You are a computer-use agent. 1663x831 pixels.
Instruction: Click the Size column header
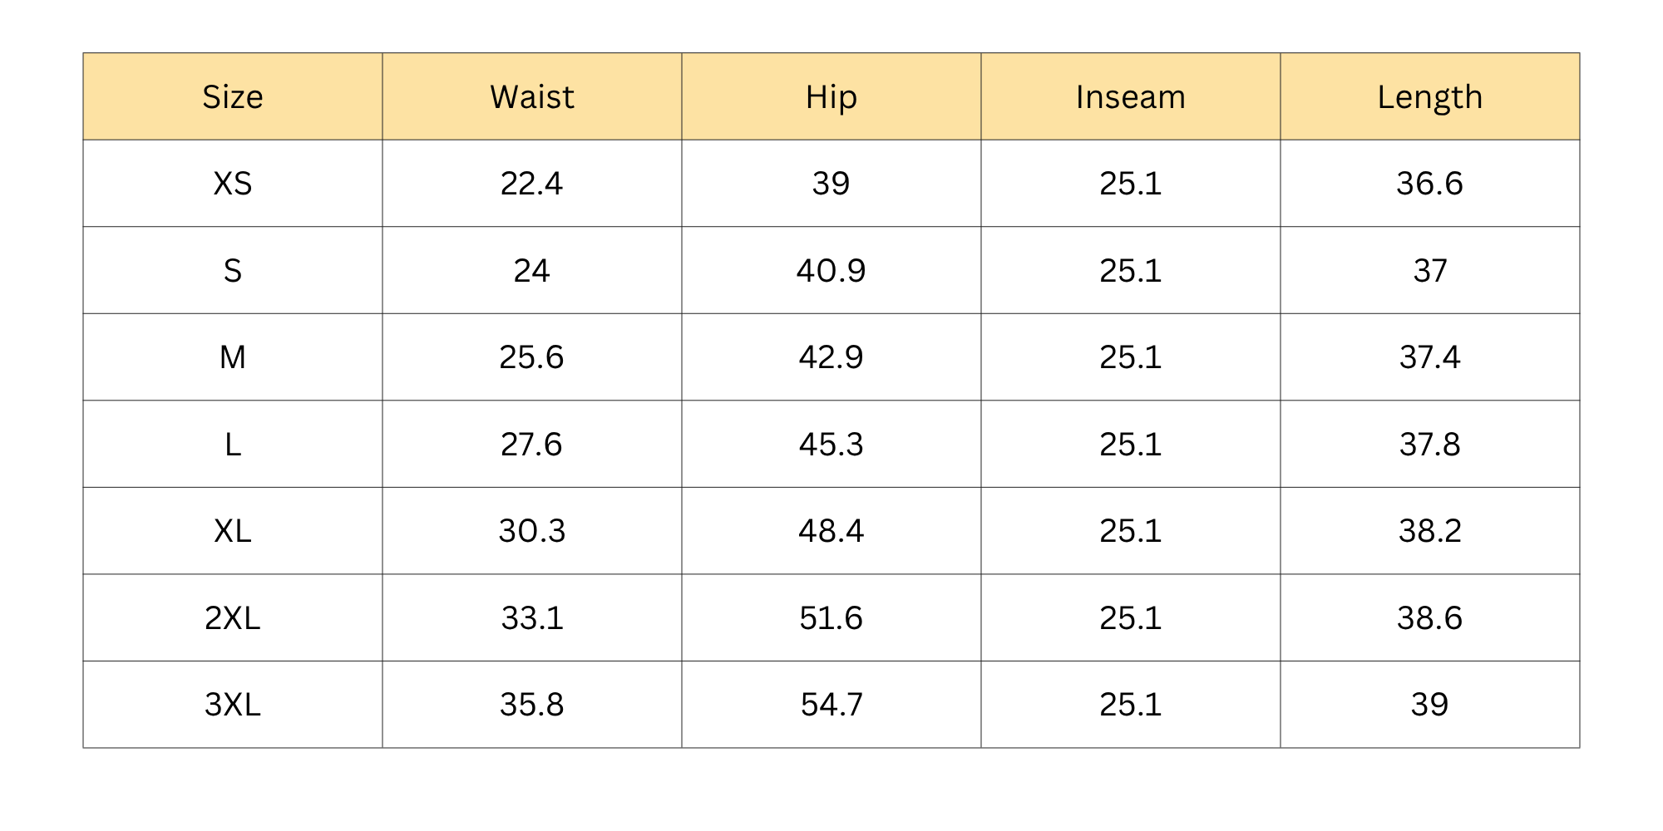tap(233, 97)
